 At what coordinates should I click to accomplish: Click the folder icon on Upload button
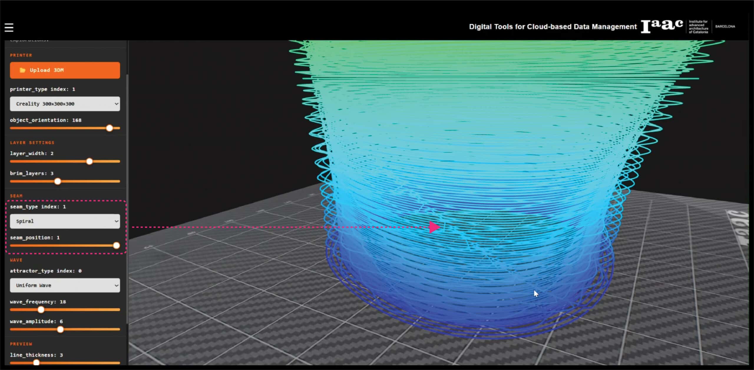click(x=22, y=70)
